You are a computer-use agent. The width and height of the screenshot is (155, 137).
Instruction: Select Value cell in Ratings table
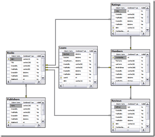[x=120, y=11]
